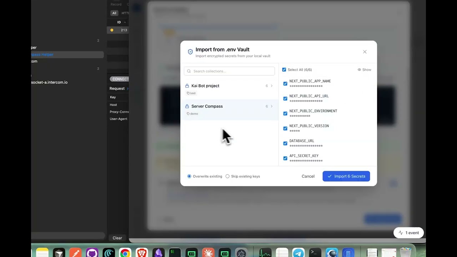Image resolution: width=457 pixels, height=257 pixels.
Task: Expand Server Compass chevron
Action: pos(272,106)
